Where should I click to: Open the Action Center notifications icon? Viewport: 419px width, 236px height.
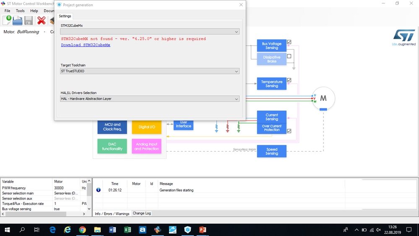point(409,230)
